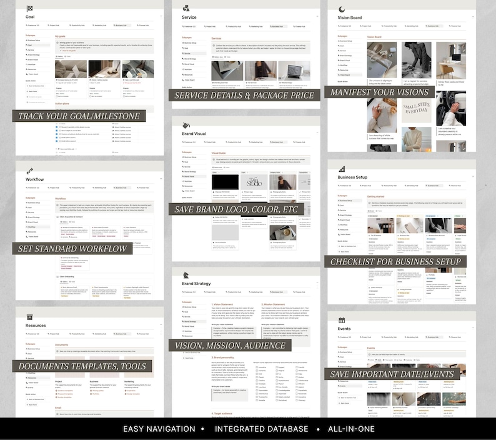496x440 pixels.
Task: Check Authentic adjective box on Brand Strategy page
Action: pyautogui.click(x=257, y=371)
